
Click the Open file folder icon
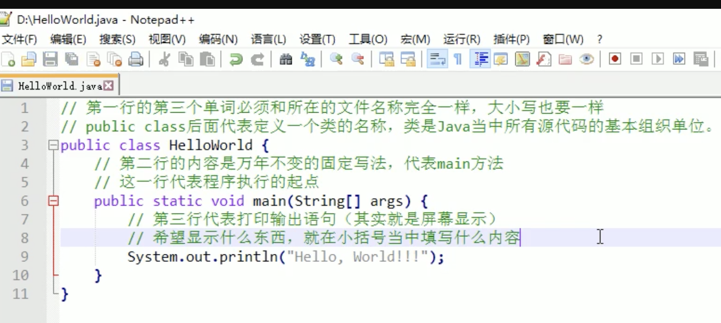(29, 59)
